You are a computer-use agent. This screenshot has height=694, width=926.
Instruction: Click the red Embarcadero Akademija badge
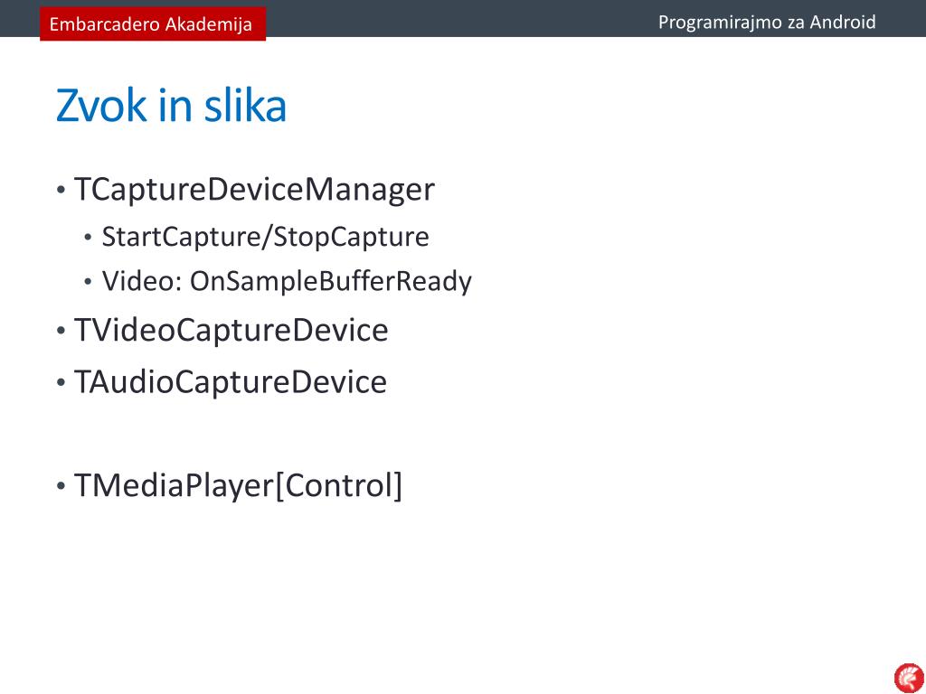point(153,23)
